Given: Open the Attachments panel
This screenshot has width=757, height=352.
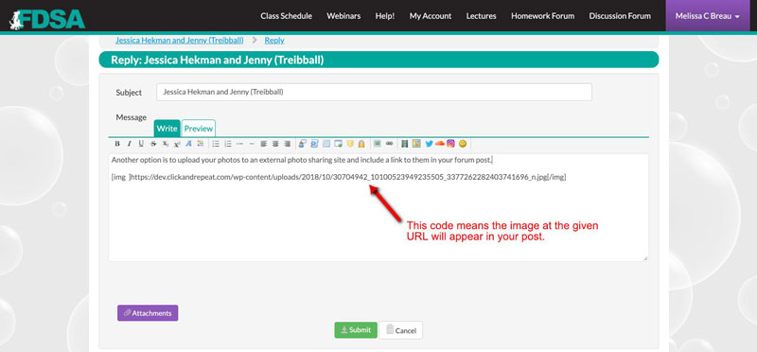Looking at the screenshot, I should point(148,313).
